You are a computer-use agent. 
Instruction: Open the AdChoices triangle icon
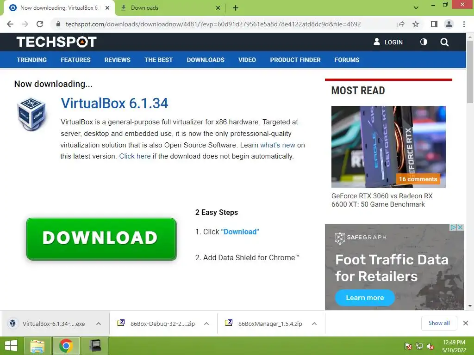[453, 227]
